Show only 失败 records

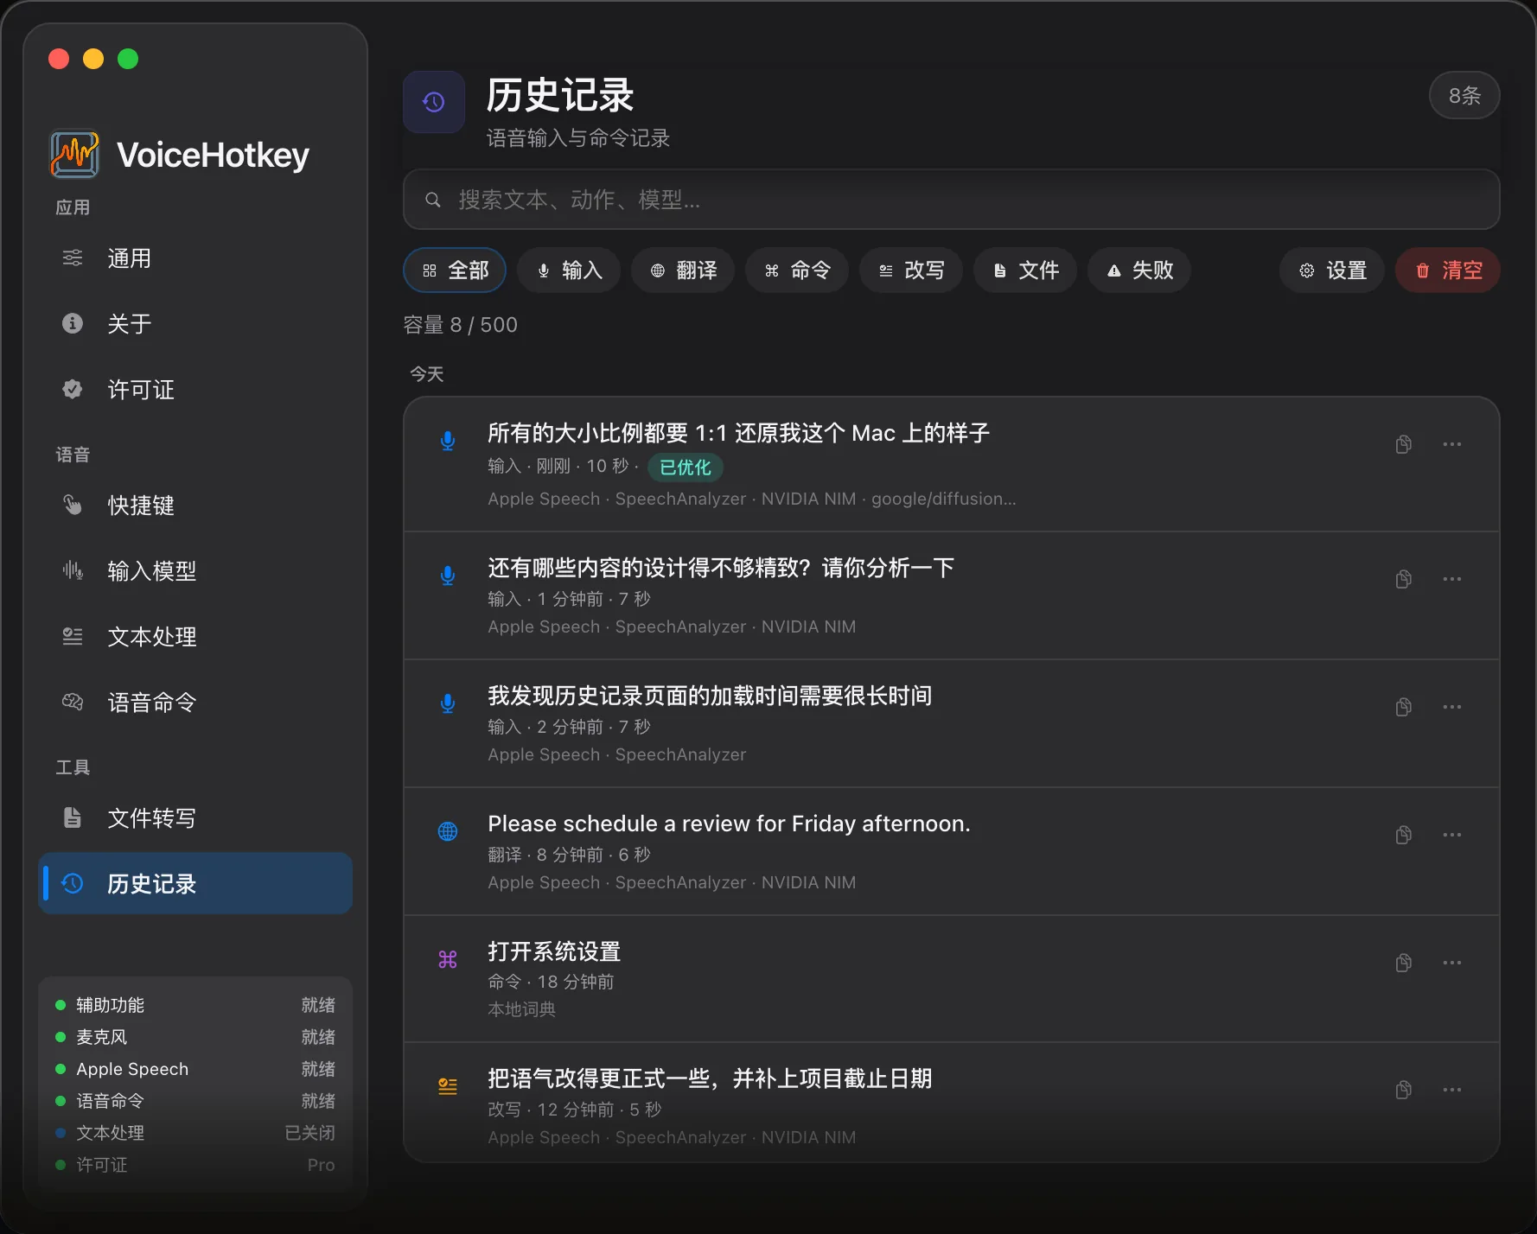(1139, 270)
